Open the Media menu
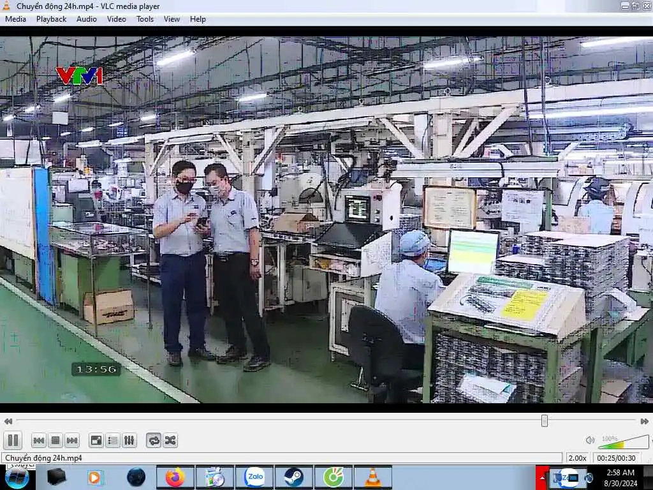 coord(15,19)
